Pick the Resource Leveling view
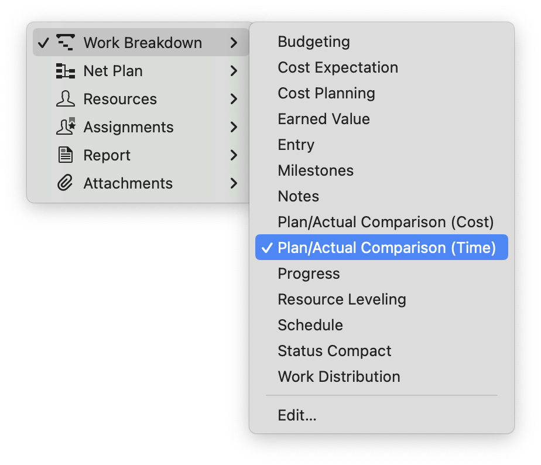 [x=342, y=299]
